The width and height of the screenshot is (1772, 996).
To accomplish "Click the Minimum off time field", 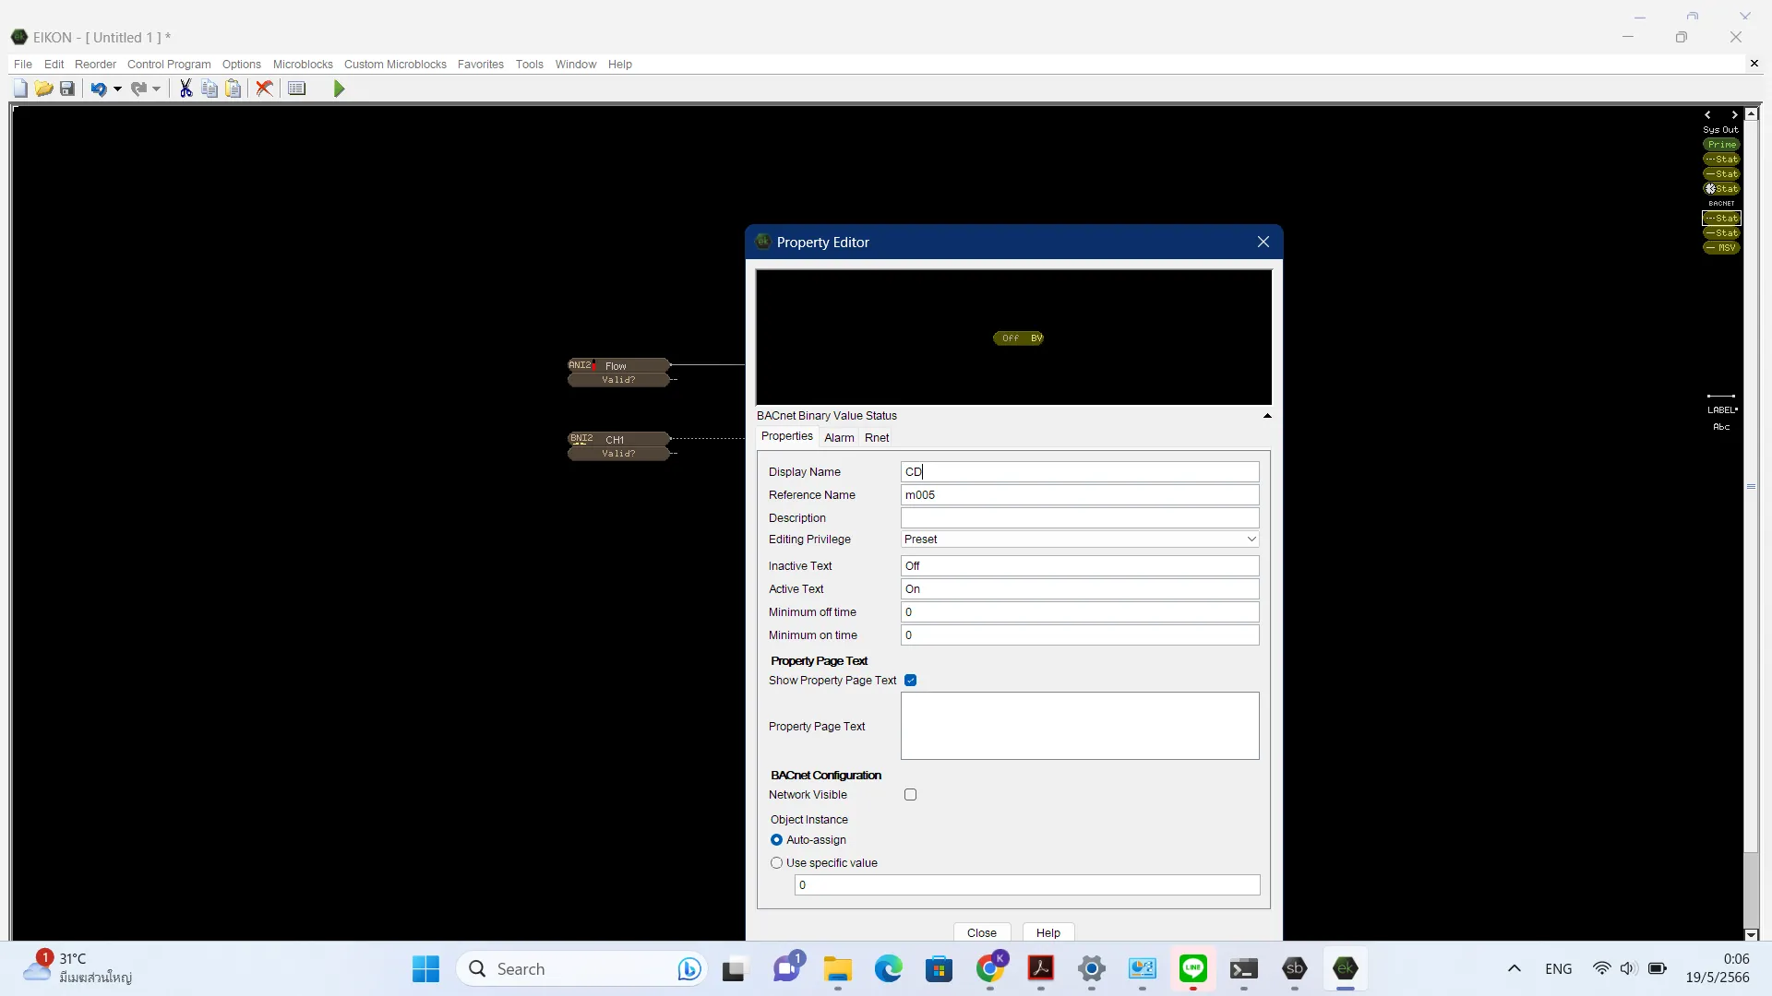I will point(1080,612).
